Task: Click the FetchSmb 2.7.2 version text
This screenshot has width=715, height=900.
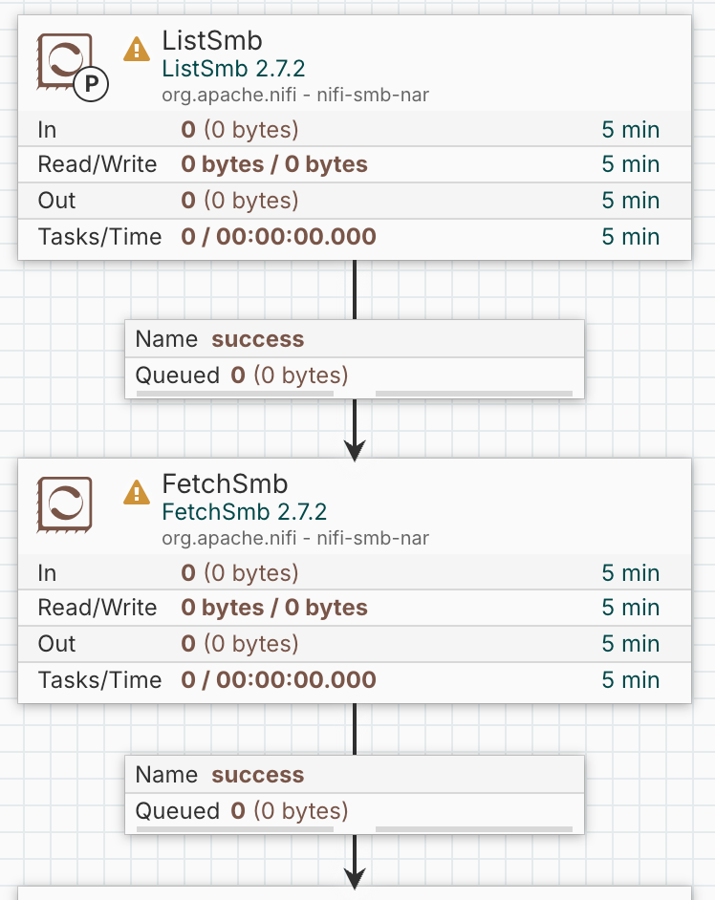Action: click(244, 512)
